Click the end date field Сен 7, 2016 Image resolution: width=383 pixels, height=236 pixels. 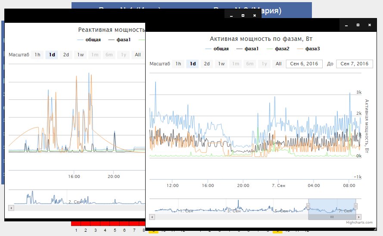354,64
